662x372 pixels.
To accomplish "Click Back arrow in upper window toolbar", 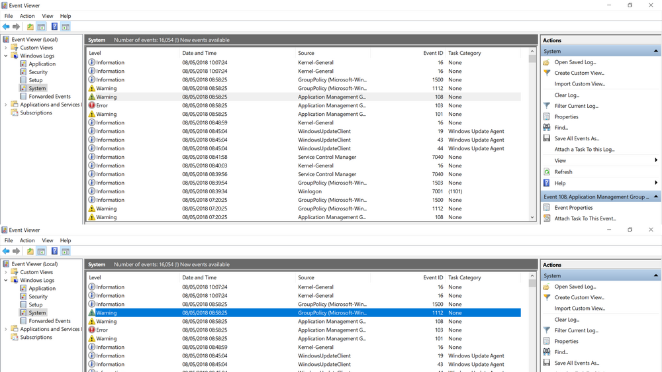I will [6, 26].
